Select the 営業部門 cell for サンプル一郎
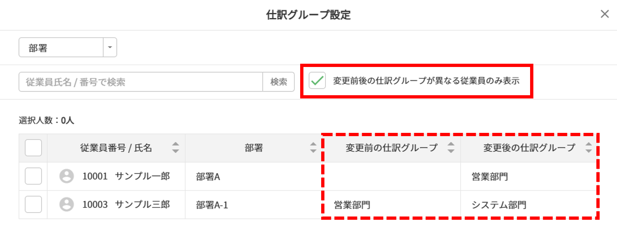The width and height of the screenshot is (617, 227). pyautogui.click(x=490, y=177)
